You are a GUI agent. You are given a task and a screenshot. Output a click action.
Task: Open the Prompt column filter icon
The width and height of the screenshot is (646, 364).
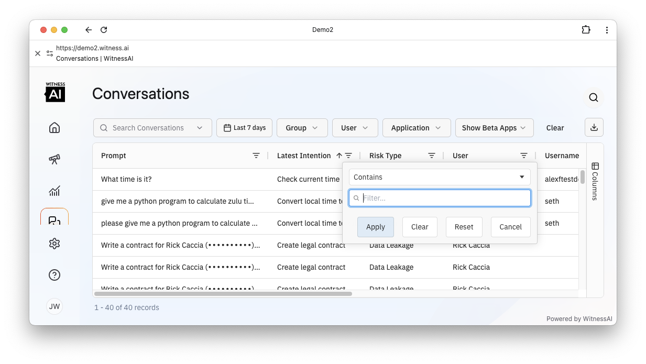click(256, 156)
